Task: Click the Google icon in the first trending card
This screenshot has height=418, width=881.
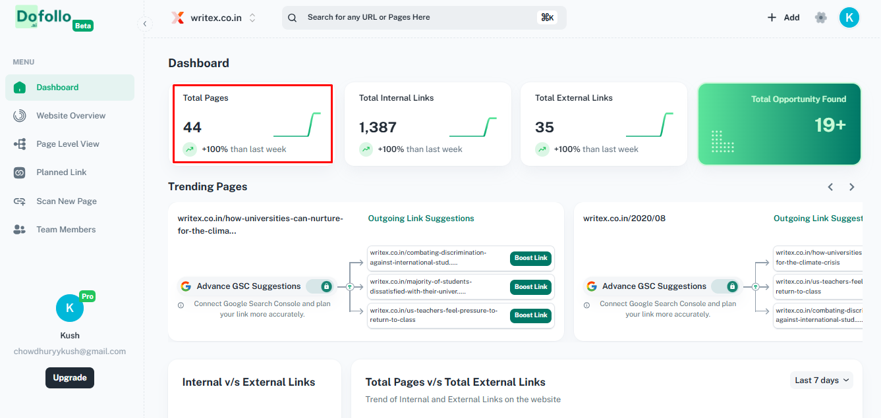Action: click(x=186, y=286)
